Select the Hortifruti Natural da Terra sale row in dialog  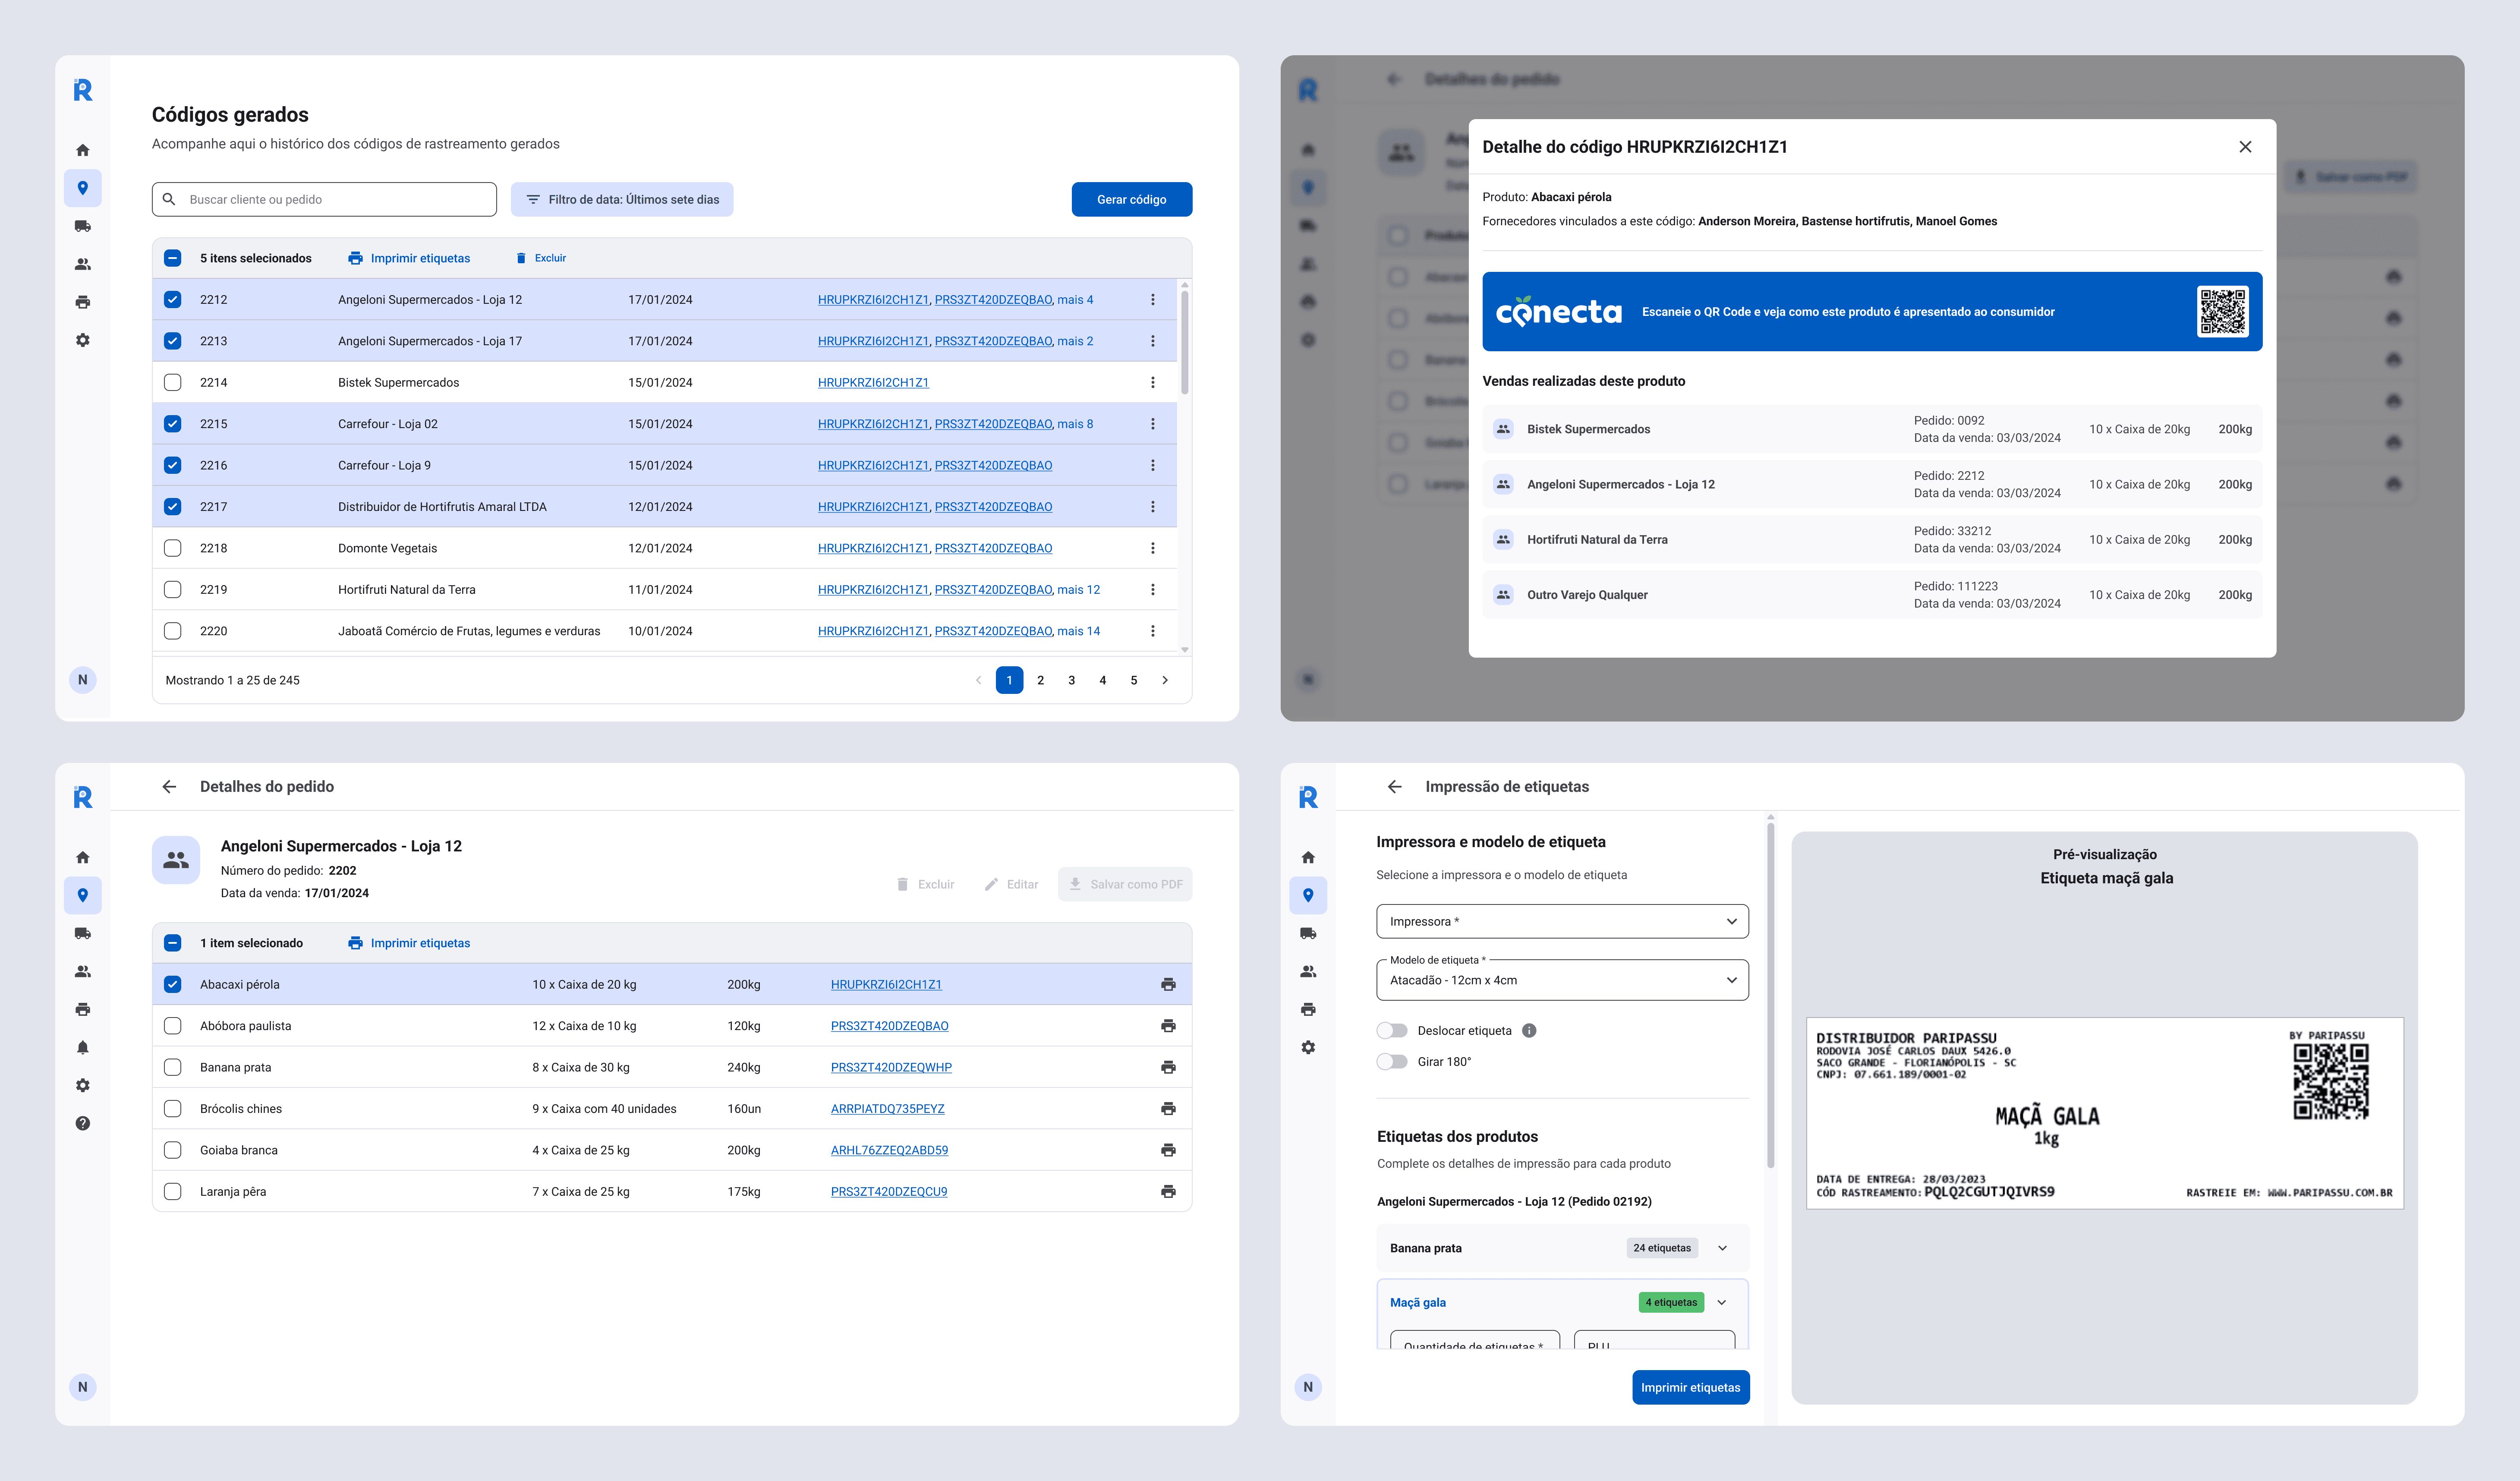(x=1872, y=539)
